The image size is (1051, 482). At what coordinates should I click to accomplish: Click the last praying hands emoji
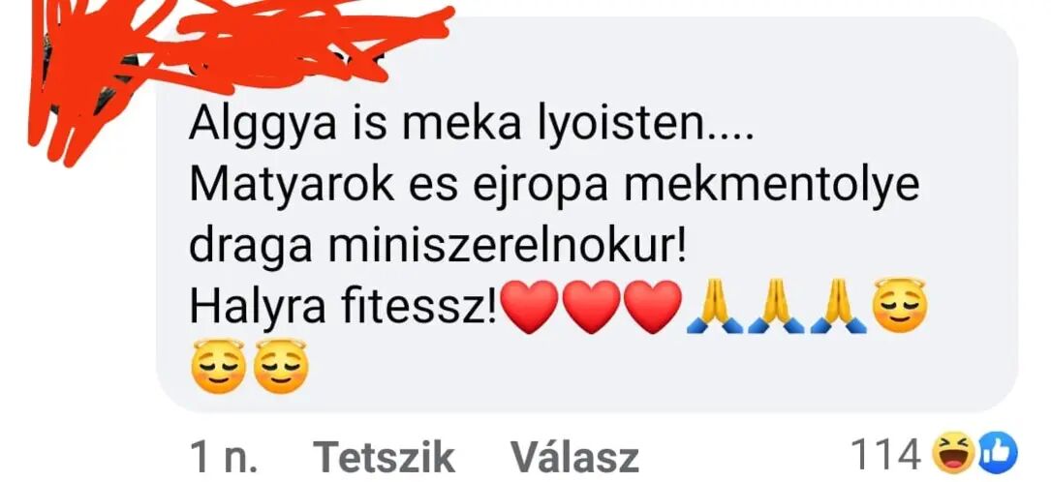tap(839, 307)
